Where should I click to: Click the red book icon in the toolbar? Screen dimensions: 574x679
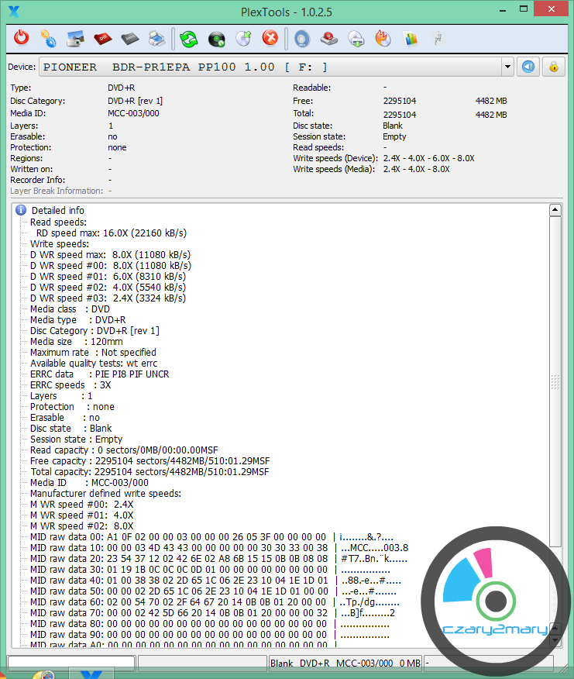(102, 38)
